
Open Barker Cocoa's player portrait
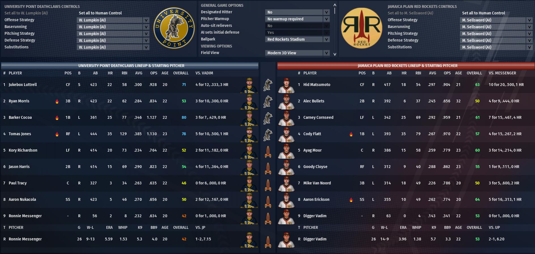click(249, 118)
